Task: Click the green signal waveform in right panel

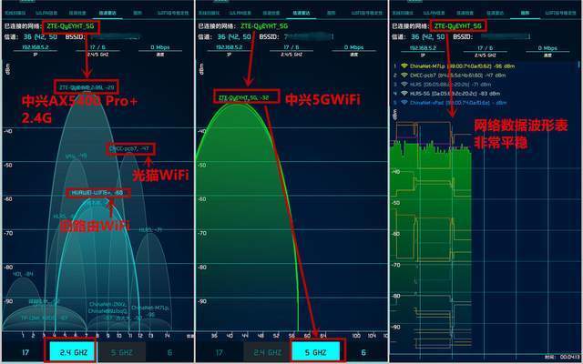Action: [x=431, y=238]
